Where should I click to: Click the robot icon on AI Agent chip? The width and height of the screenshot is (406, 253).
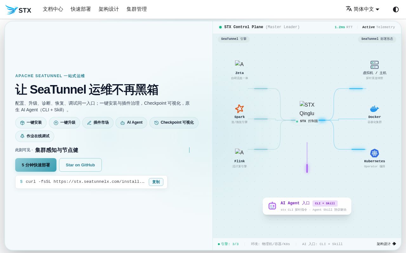[x=122, y=123]
